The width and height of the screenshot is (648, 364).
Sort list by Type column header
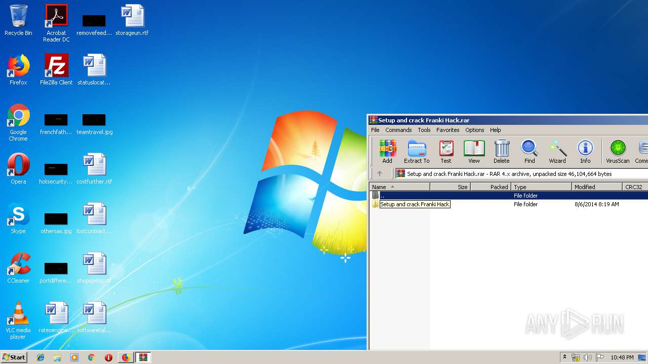pos(542,187)
